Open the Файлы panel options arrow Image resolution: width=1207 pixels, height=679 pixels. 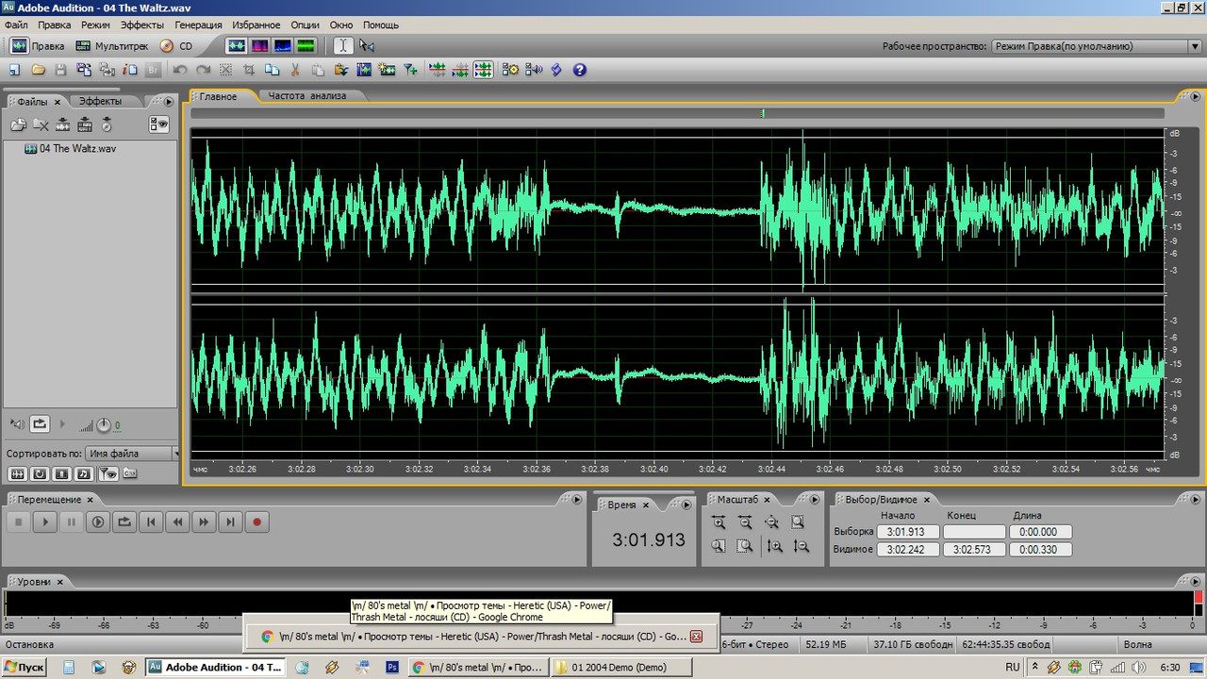(x=169, y=102)
